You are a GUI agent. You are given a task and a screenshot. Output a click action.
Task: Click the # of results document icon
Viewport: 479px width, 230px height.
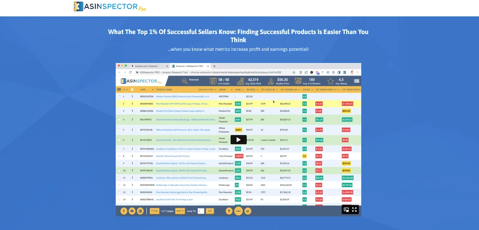coord(213,81)
